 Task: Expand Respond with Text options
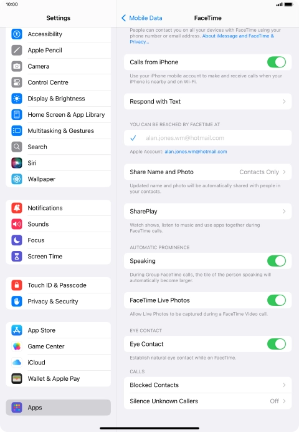(x=208, y=101)
